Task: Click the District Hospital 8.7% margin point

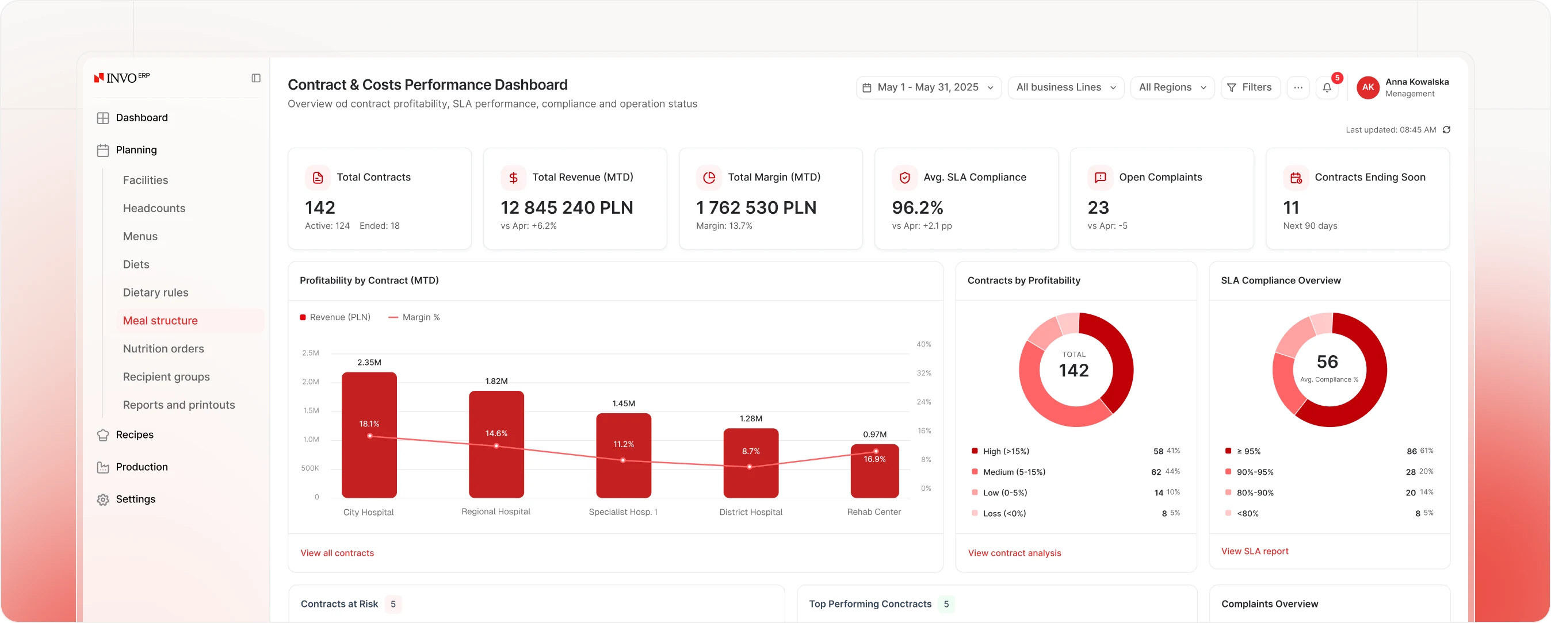Action: (750, 467)
